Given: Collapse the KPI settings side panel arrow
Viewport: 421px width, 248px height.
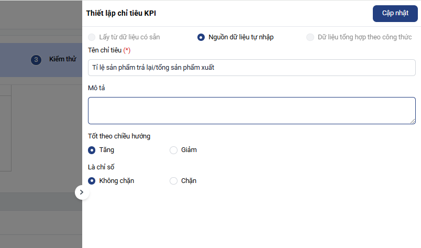Looking at the screenshot, I should click(x=82, y=192).
